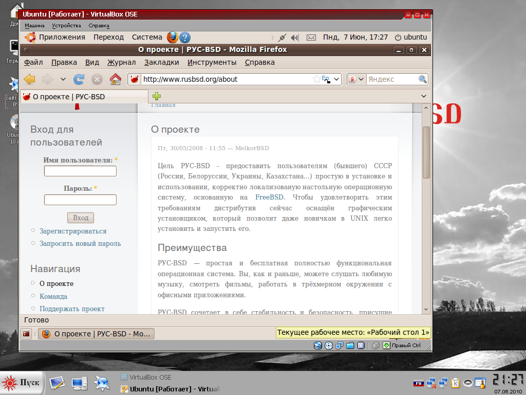This screenshot has width=526, height=395.
Task: Expand the list all tabs arrow
Action: point(424,96)
